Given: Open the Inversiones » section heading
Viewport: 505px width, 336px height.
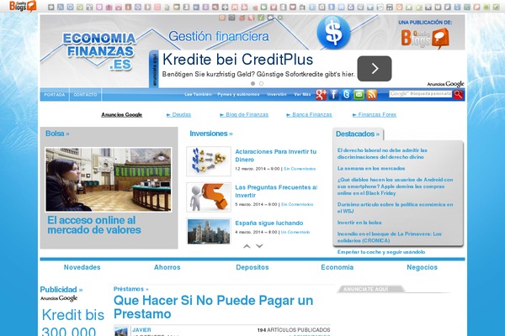Looking at the screenshot, I should click(211, 134).
